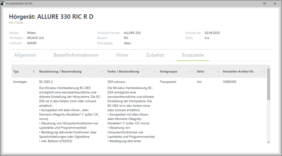This screenshot has height=156, width=282.
Task: Maximize the Produktdetails window
Action: coord(264,3)
